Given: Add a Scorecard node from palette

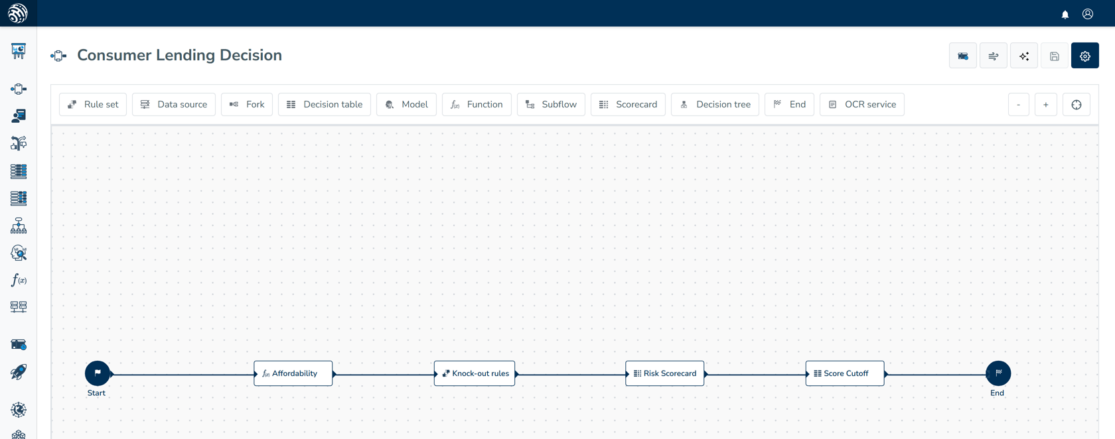Looking at the screenshot, I should coord(628,105).
